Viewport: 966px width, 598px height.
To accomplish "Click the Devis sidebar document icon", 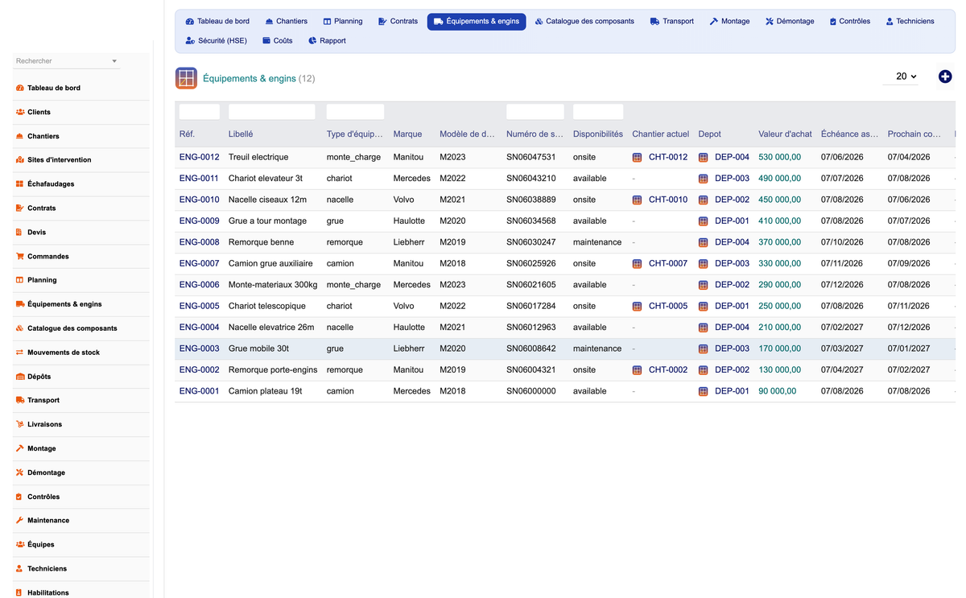I will 19,232.
